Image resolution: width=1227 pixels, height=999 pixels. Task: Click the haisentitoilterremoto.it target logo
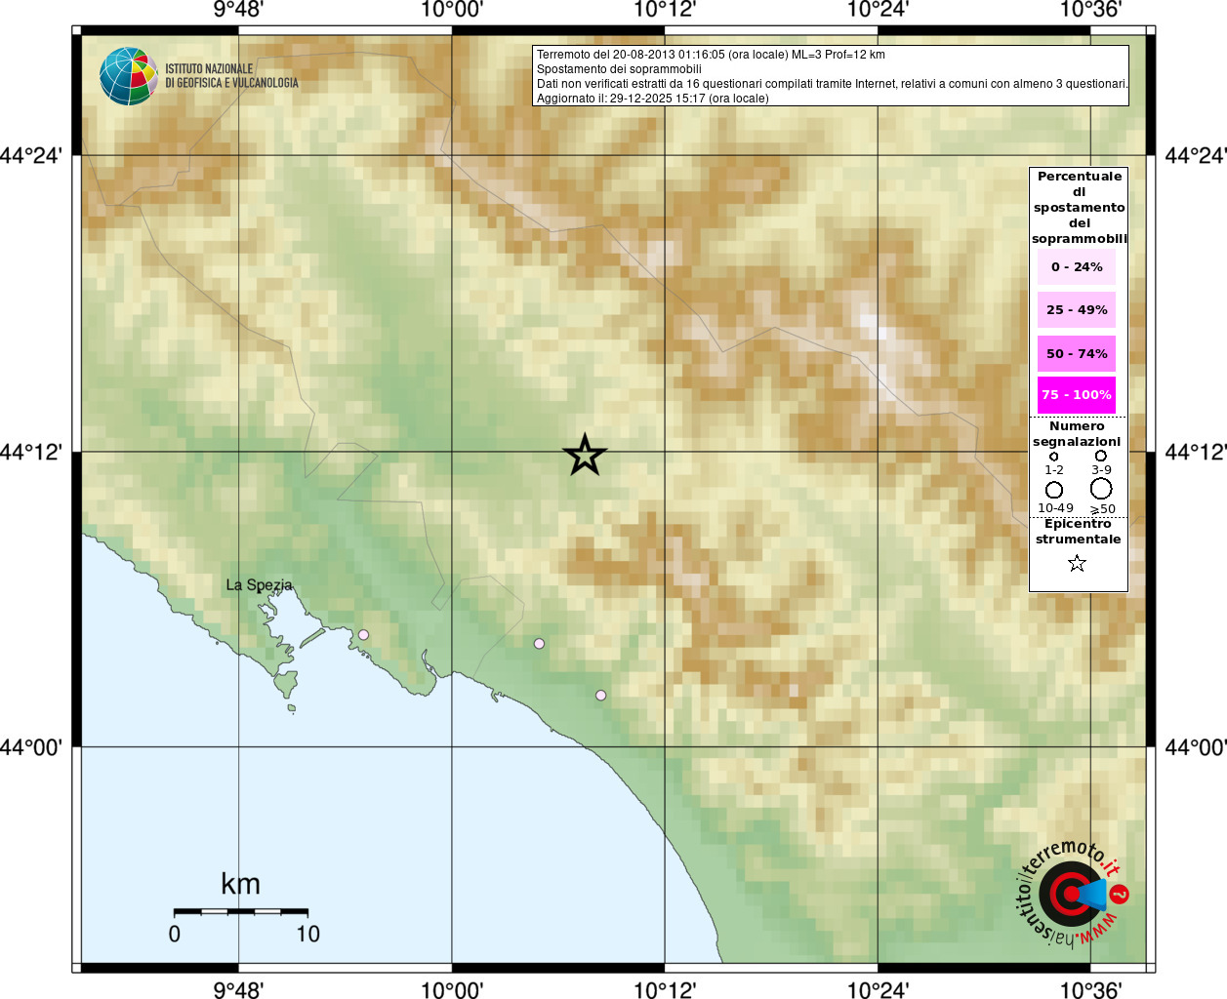point(1071,893)
